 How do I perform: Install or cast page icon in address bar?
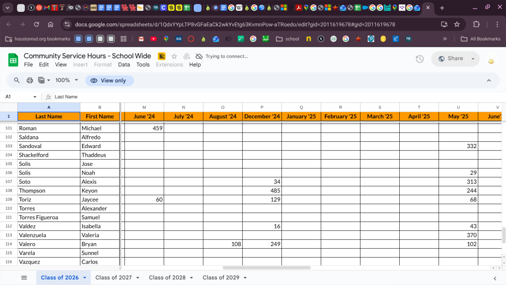pos(444,24)
